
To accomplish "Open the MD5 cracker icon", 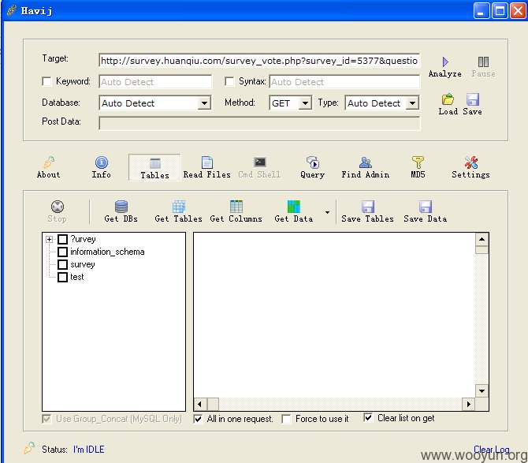I will [418, 162].
